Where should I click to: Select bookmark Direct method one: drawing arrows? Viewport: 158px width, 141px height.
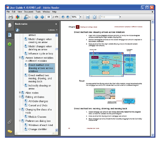point(42,68)
